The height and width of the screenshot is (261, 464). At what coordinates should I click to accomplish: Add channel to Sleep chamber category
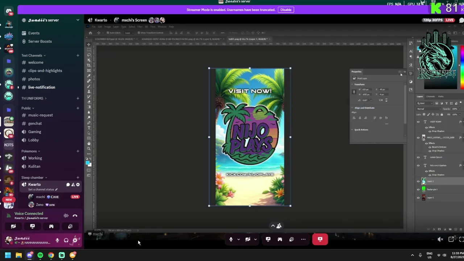pos(78,178)
